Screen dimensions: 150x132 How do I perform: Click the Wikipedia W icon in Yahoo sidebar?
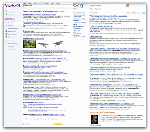[6, 26]
